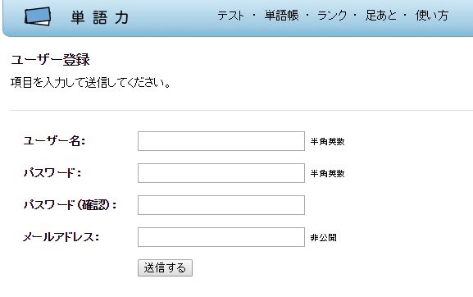Go to the ランク page
Viewport: 473px width, 297px height.
(x=332, y=16)
